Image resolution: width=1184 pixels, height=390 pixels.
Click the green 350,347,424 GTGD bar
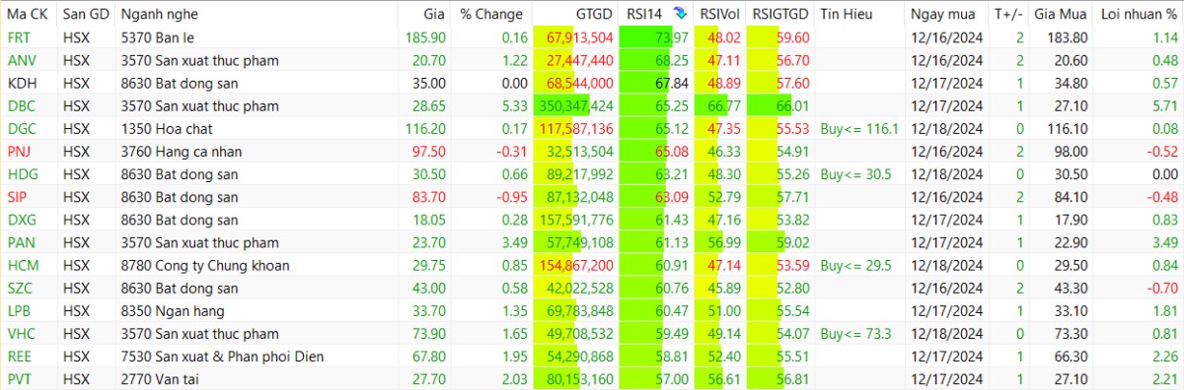(574, 105)
